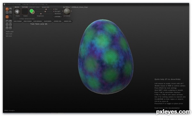Pick the green primary color swatch
The image size is (192, 116).
[32, 11]
